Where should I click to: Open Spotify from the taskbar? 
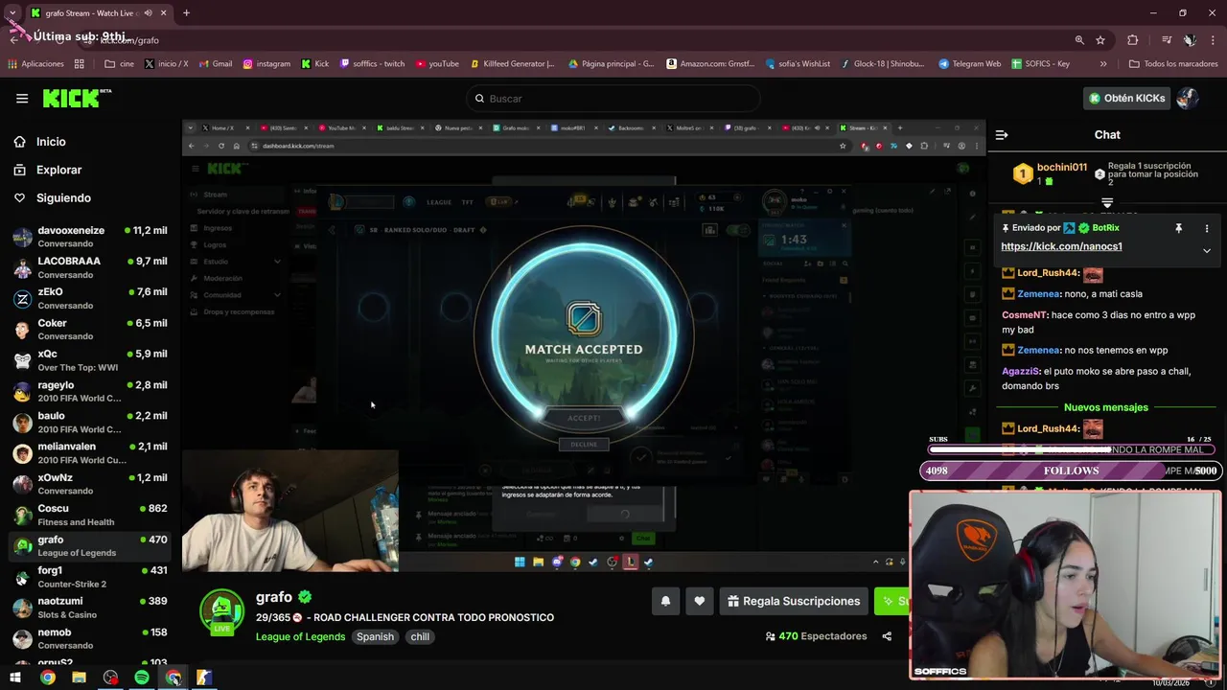tap(142, 678)
